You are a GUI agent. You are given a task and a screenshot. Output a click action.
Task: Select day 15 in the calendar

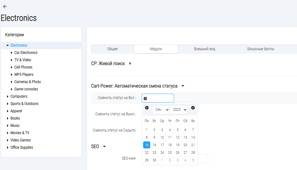[147, 145]
